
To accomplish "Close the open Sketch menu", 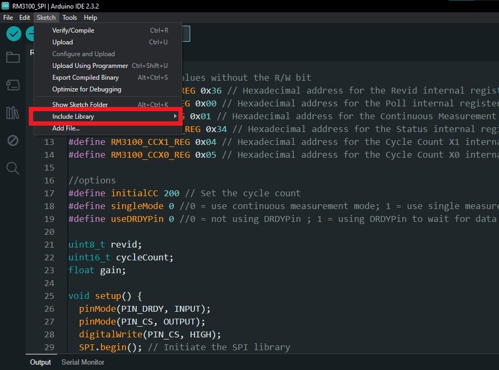I will coord(46,18).
